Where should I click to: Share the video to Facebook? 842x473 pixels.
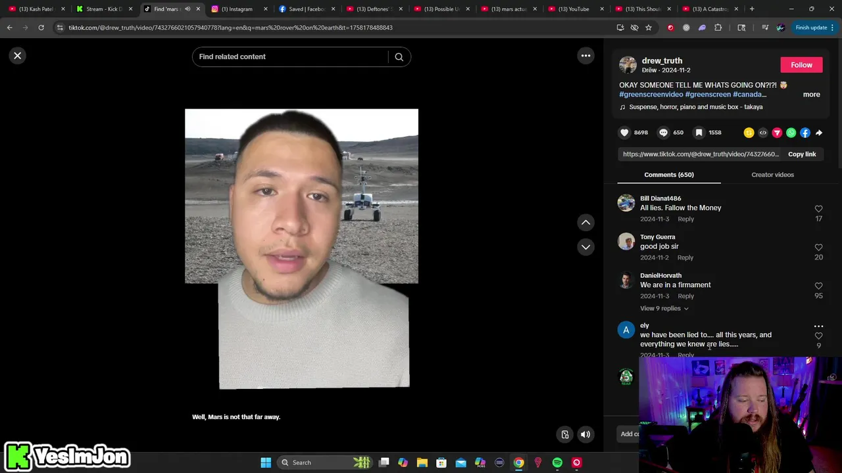pos(805,133)
